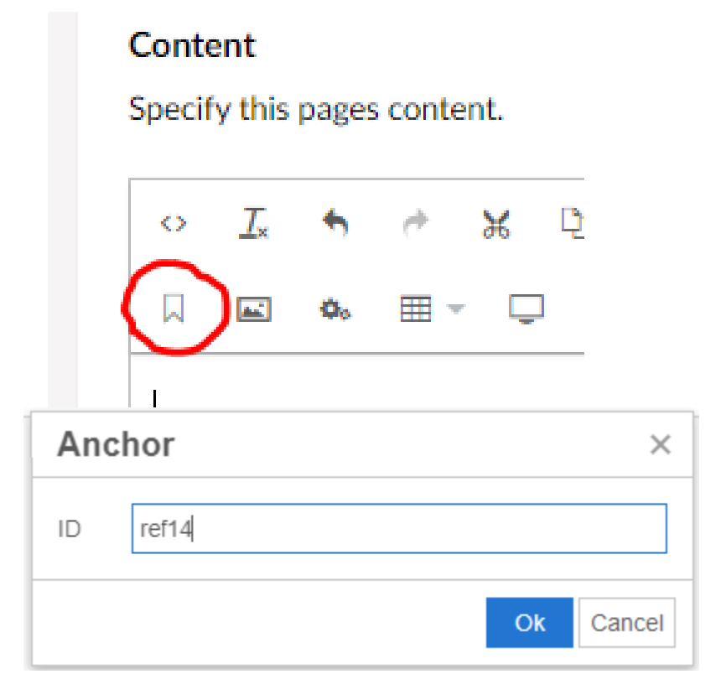Image resolution: width=726 pixels, height=679 pixels.
Task: Cut selection with the scissors icon
Action: coord(495,224)
